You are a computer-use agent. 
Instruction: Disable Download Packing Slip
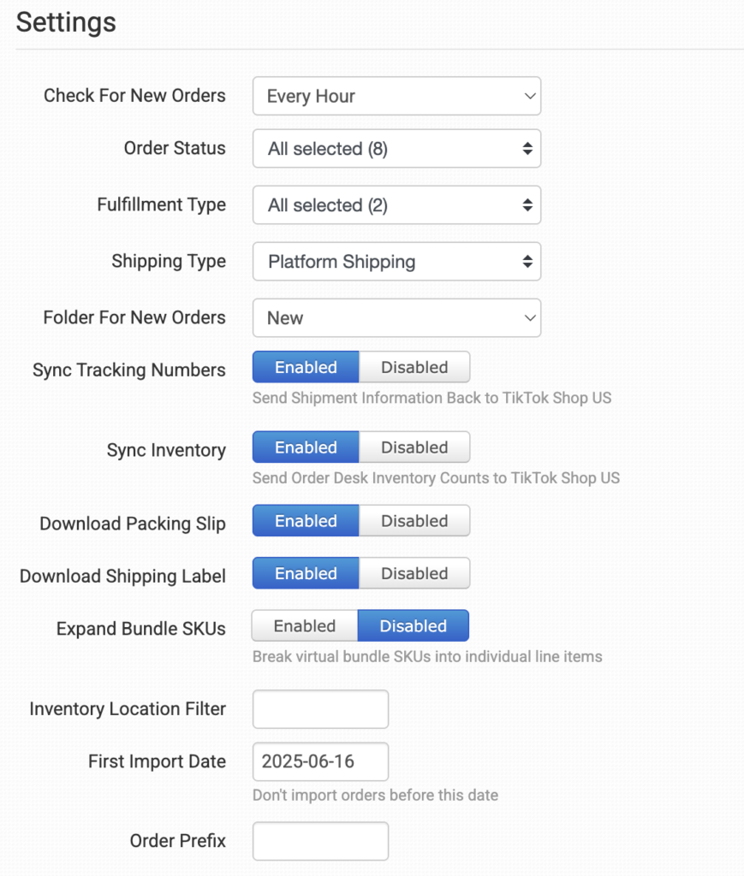click(x=414, y=521)
